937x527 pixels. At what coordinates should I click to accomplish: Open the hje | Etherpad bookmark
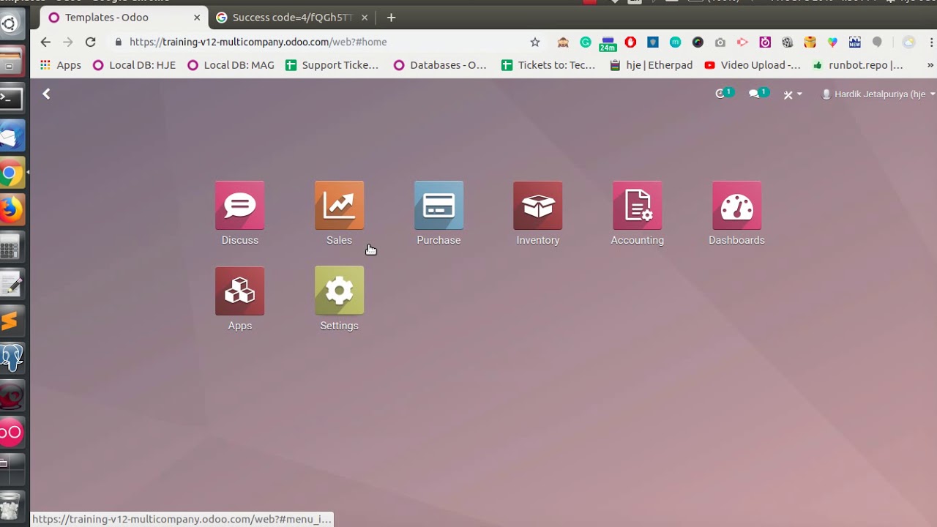point(651,65)
